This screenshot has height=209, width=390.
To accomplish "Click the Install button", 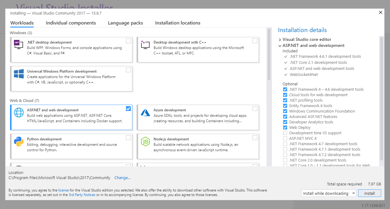I will (369, 193).
